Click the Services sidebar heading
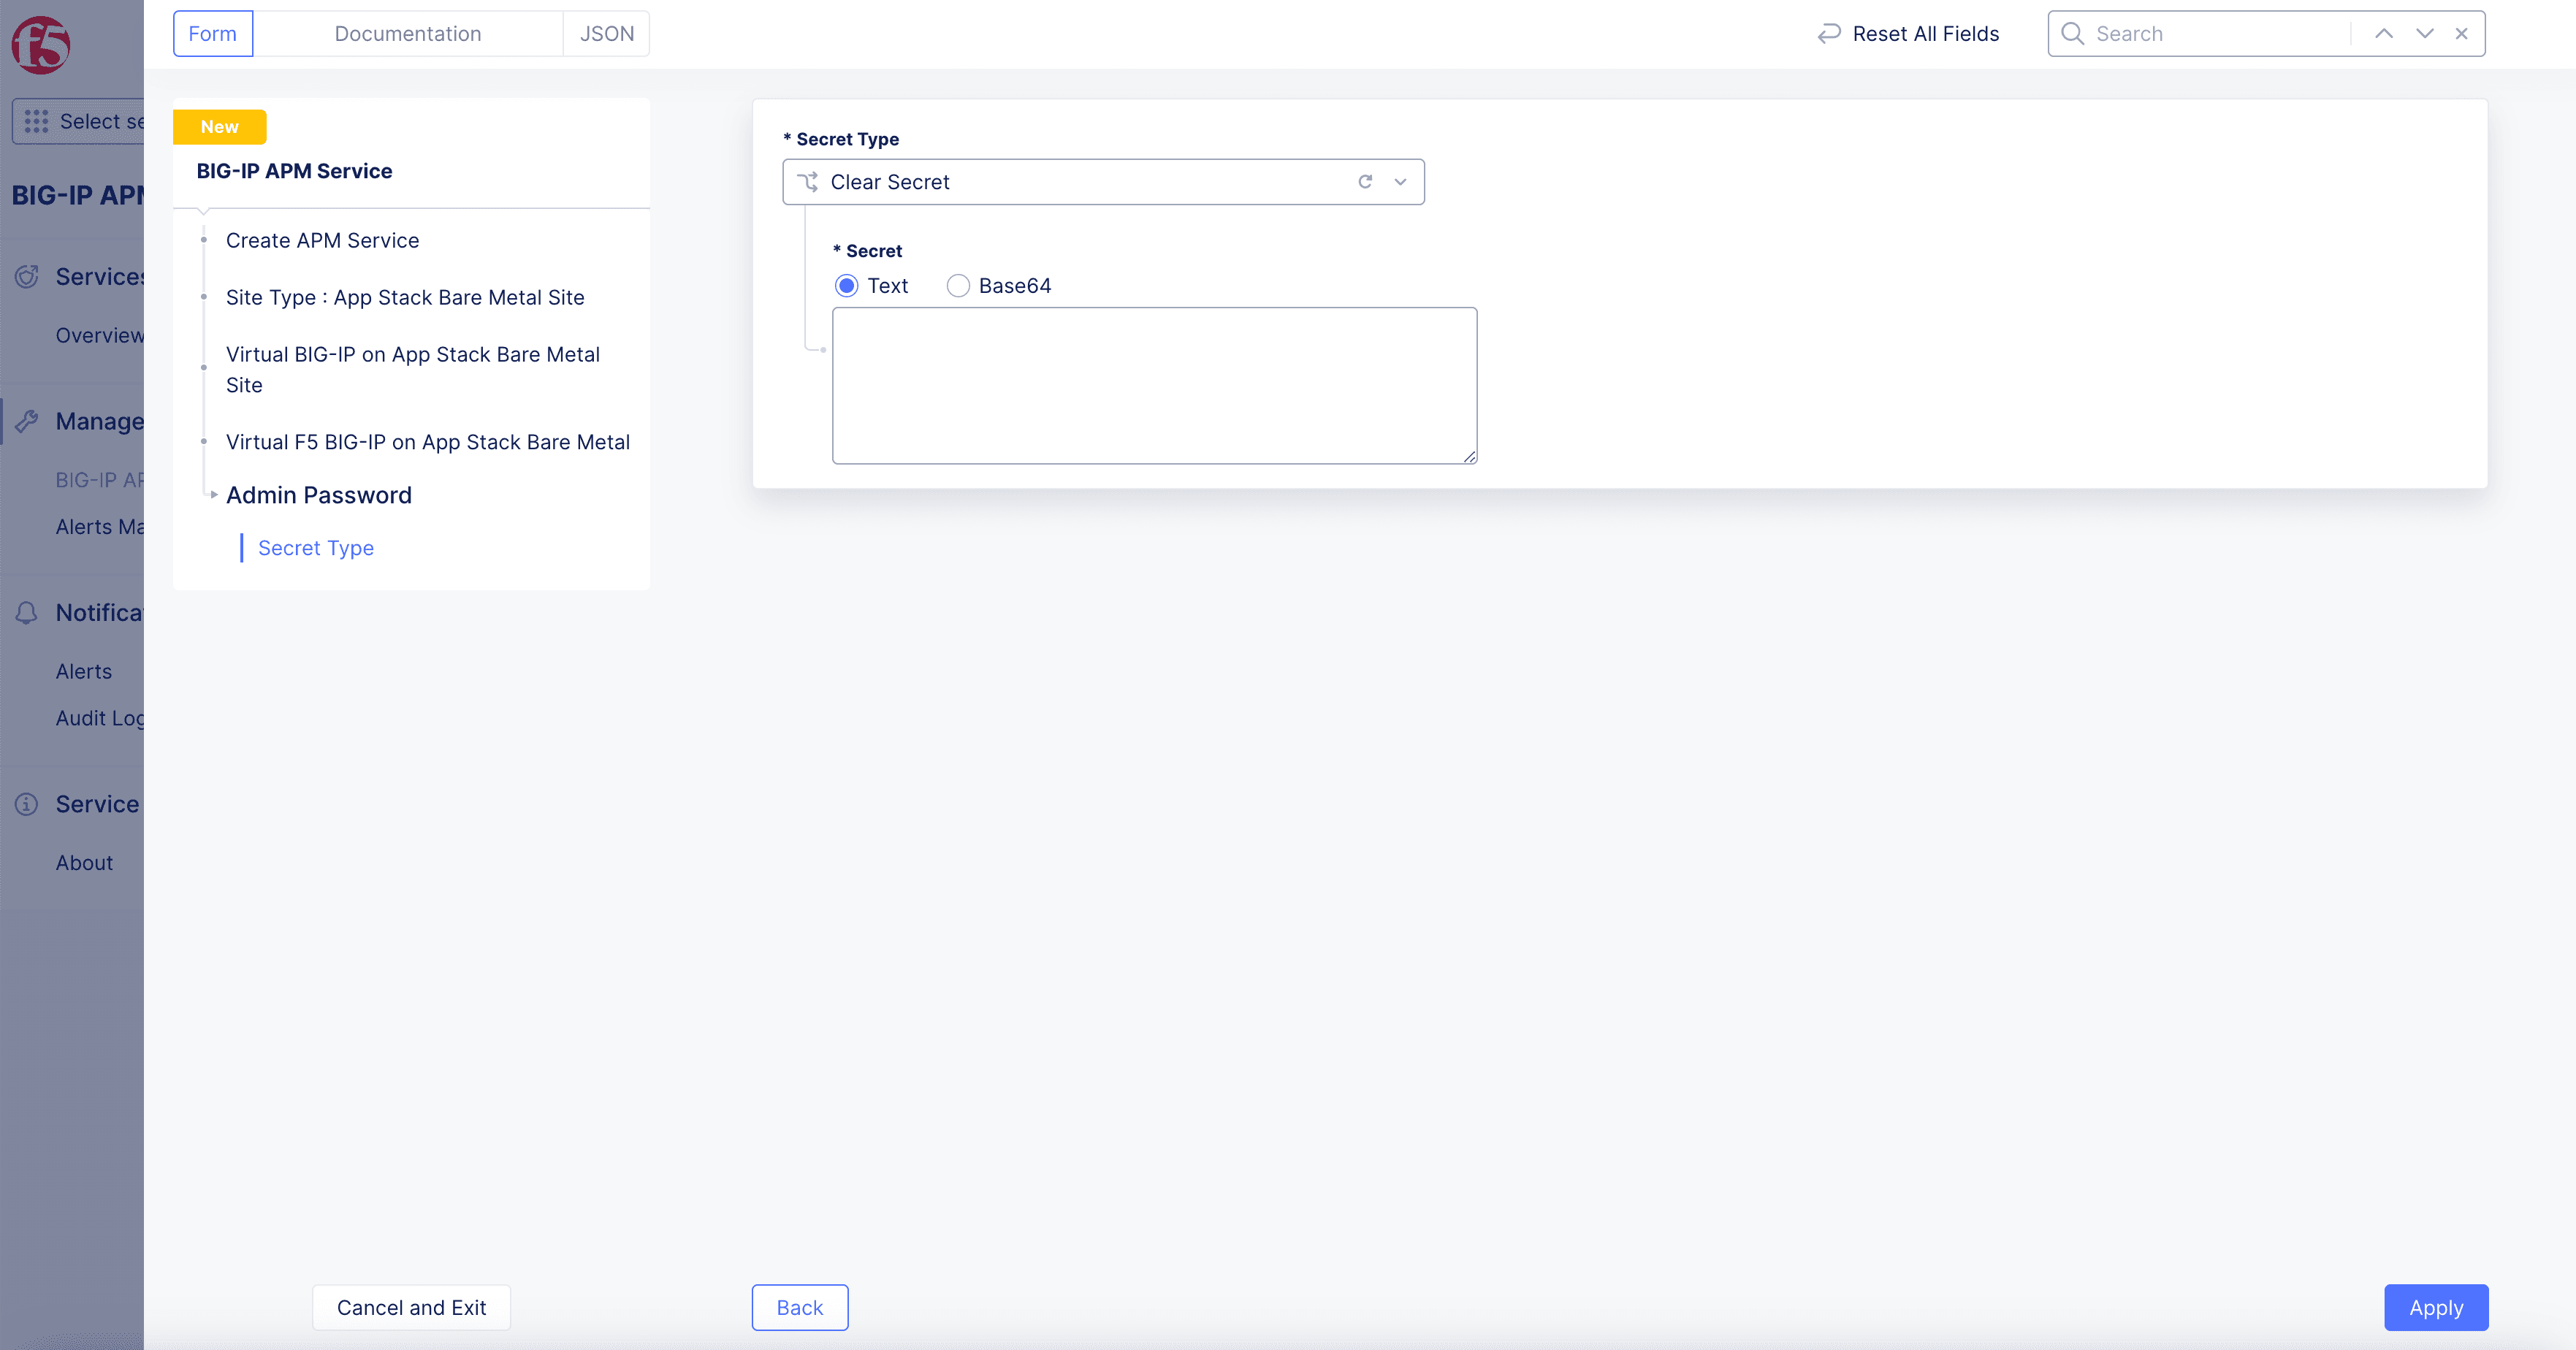Image resolution: width=2576 pixels, height=1350 pixels. point(100,277)
